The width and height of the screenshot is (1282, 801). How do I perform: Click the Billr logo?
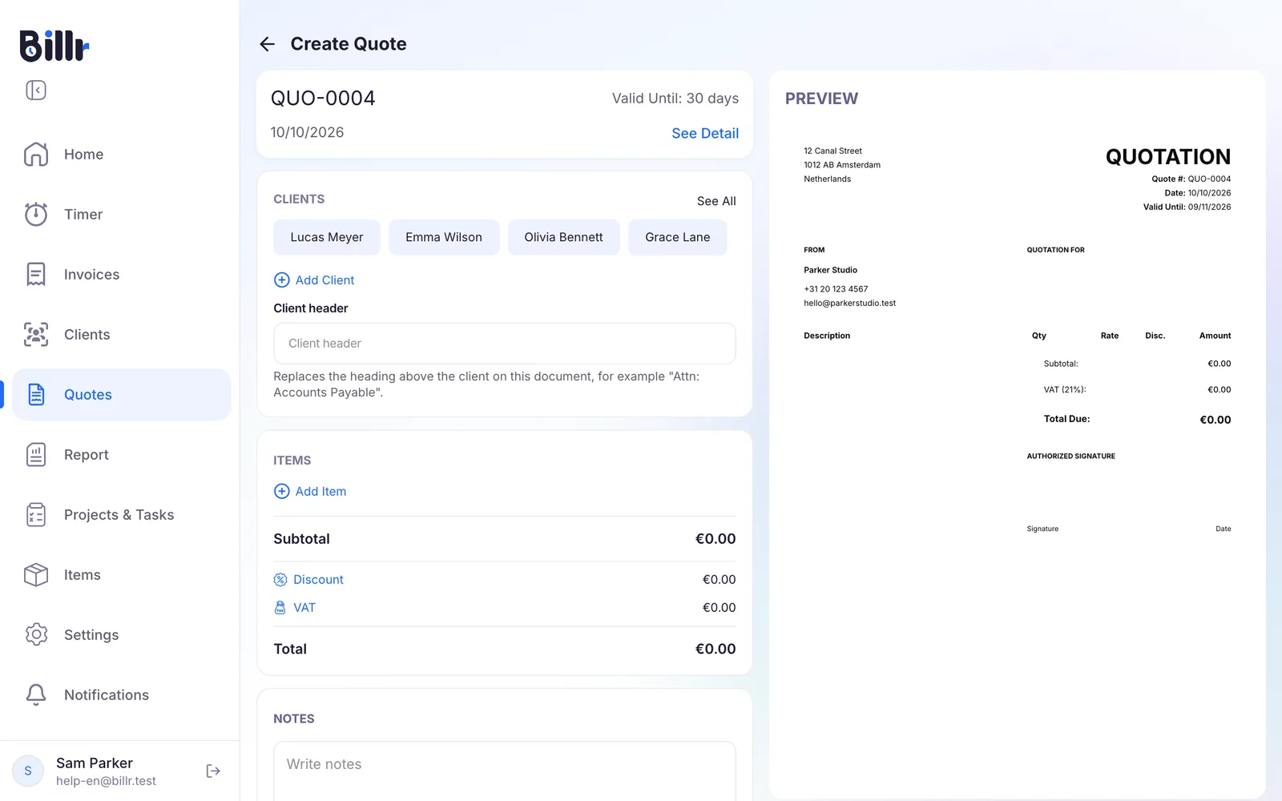click(x=54, y=46)
